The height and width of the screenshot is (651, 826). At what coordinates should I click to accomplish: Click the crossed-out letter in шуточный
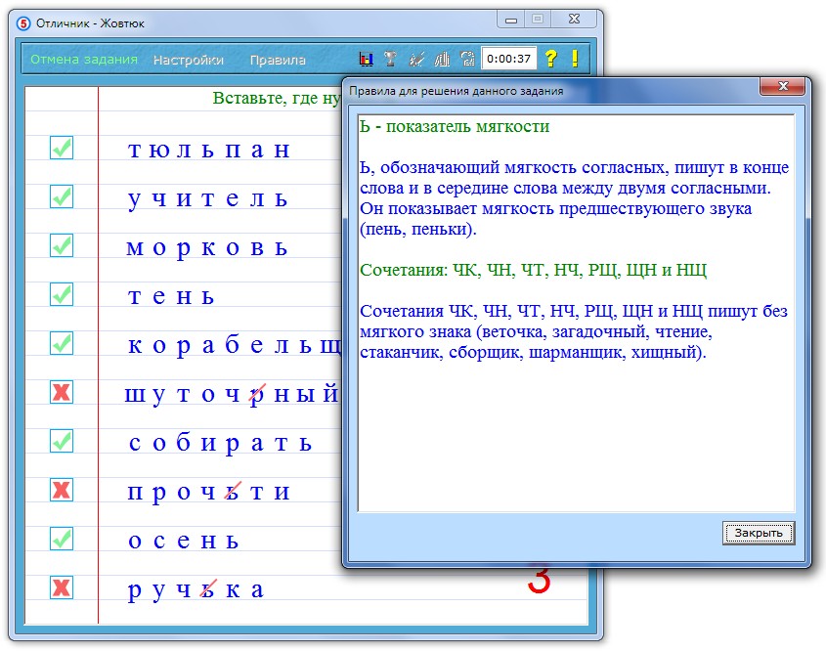coord(256,395)
